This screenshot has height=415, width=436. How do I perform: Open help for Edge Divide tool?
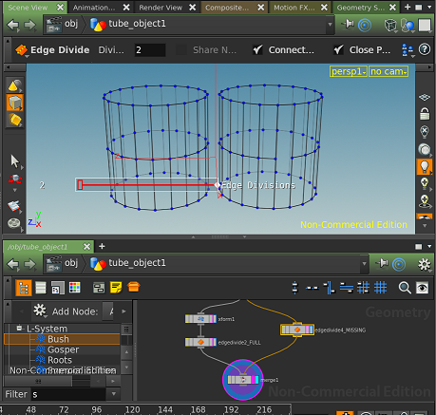pyautogui.click(x=425, y=49)
